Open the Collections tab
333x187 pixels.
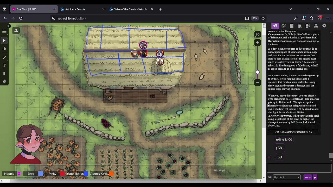click(x=316, y=26)
